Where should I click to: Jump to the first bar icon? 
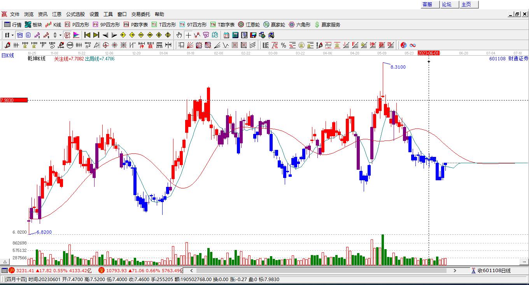click(88, 35)
